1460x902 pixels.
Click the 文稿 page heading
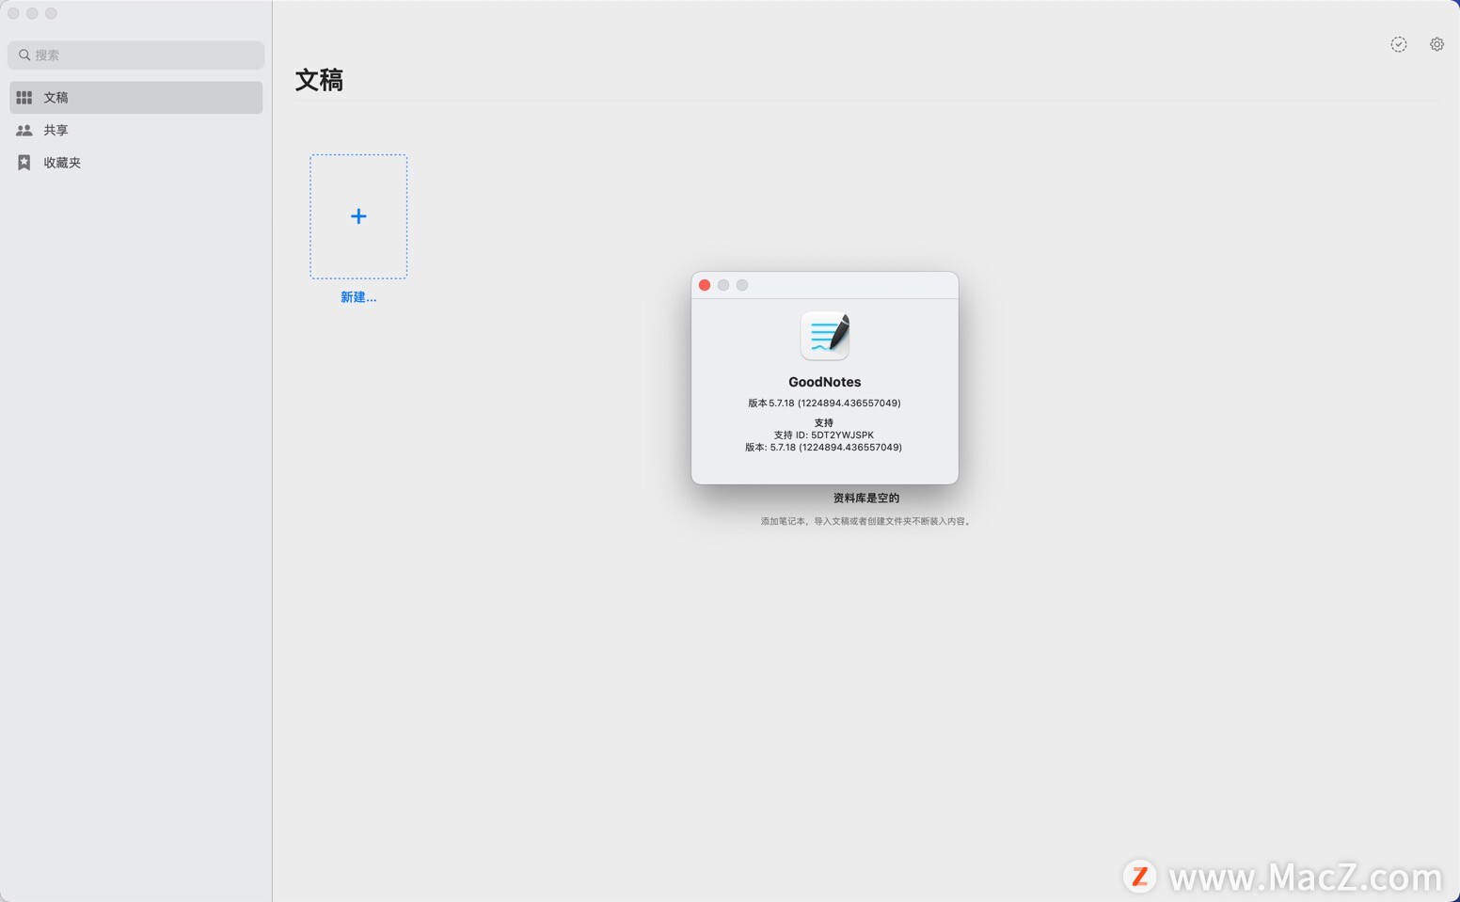(320, 80)
